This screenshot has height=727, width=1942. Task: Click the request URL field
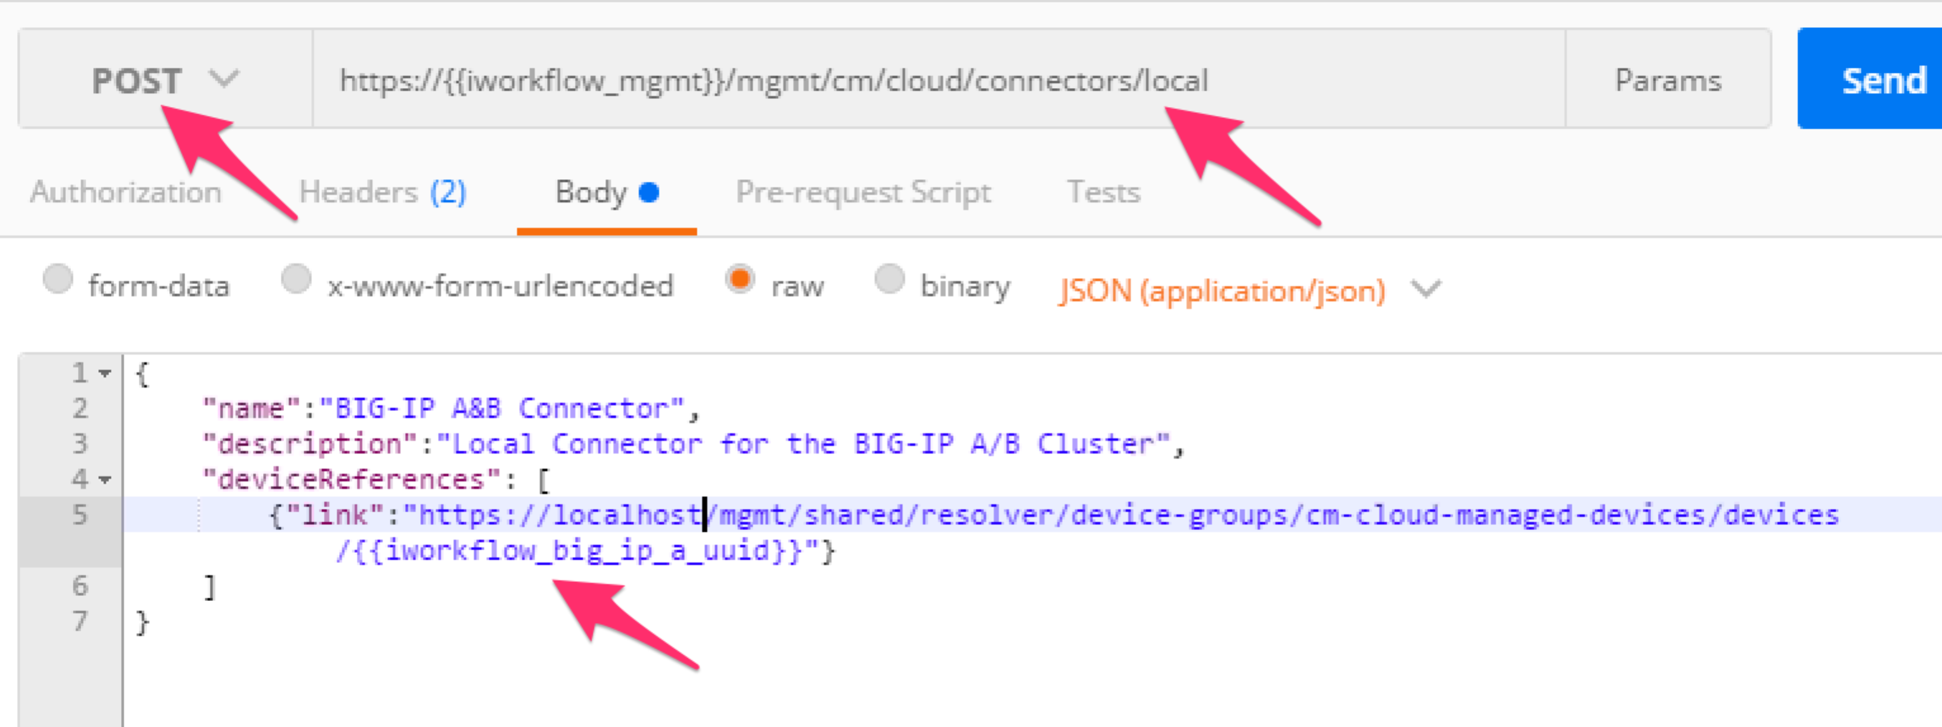pyautogui.click(x=939, y=79)
